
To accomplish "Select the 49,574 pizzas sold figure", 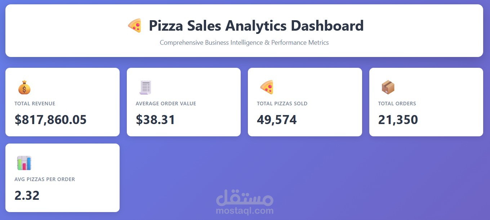I will tap(277, 120).
